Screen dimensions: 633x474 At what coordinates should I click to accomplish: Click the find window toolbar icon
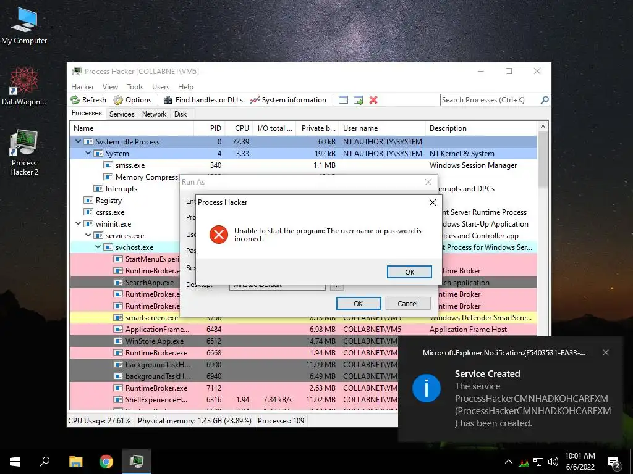point(343,100)
